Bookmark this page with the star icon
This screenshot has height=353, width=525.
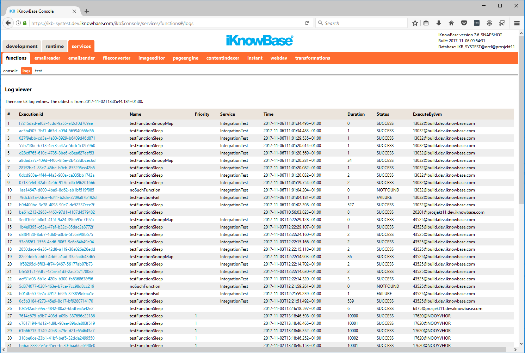coord(415,23)
